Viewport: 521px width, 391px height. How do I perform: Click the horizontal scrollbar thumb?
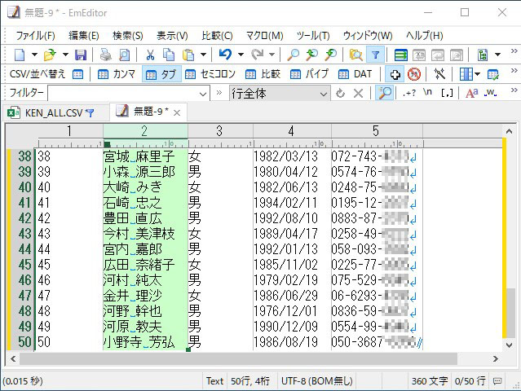tap(238, 358)
